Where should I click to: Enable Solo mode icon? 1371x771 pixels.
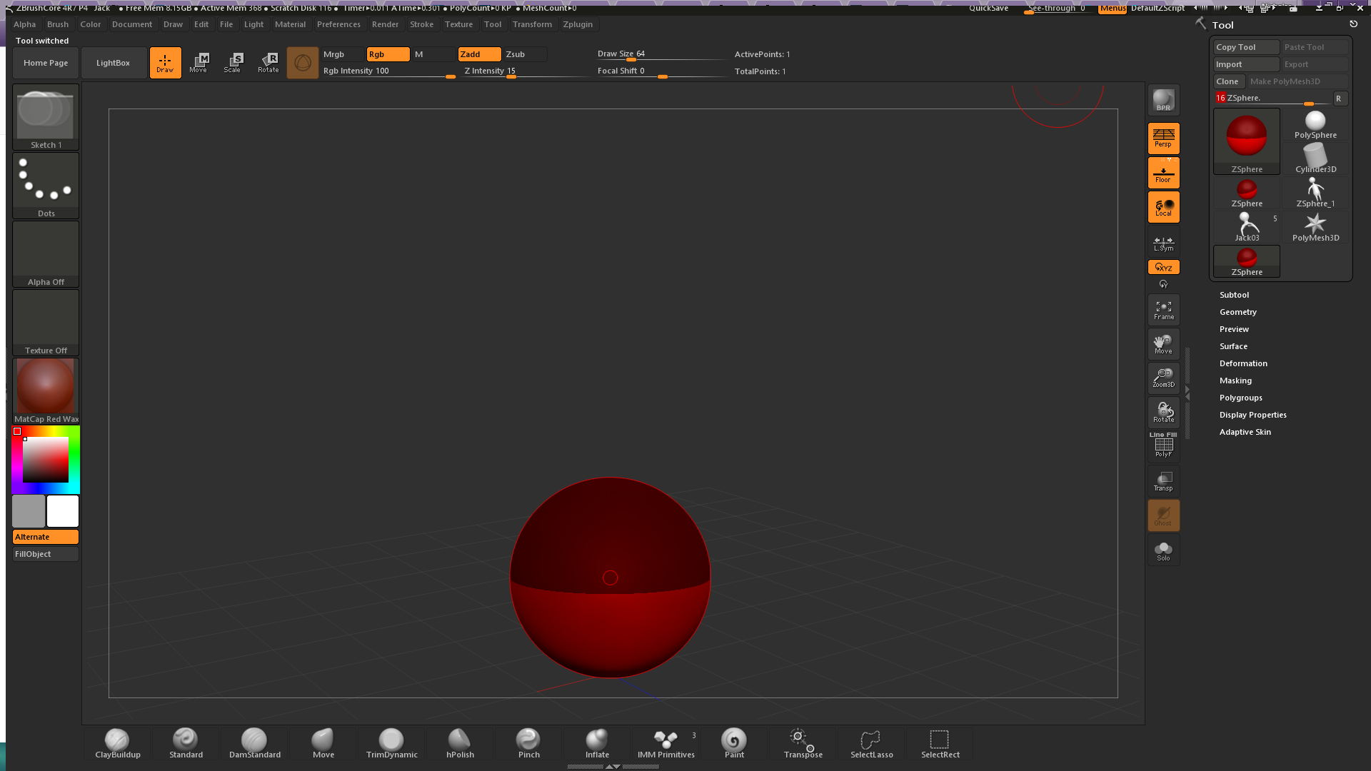(1163, 551)
